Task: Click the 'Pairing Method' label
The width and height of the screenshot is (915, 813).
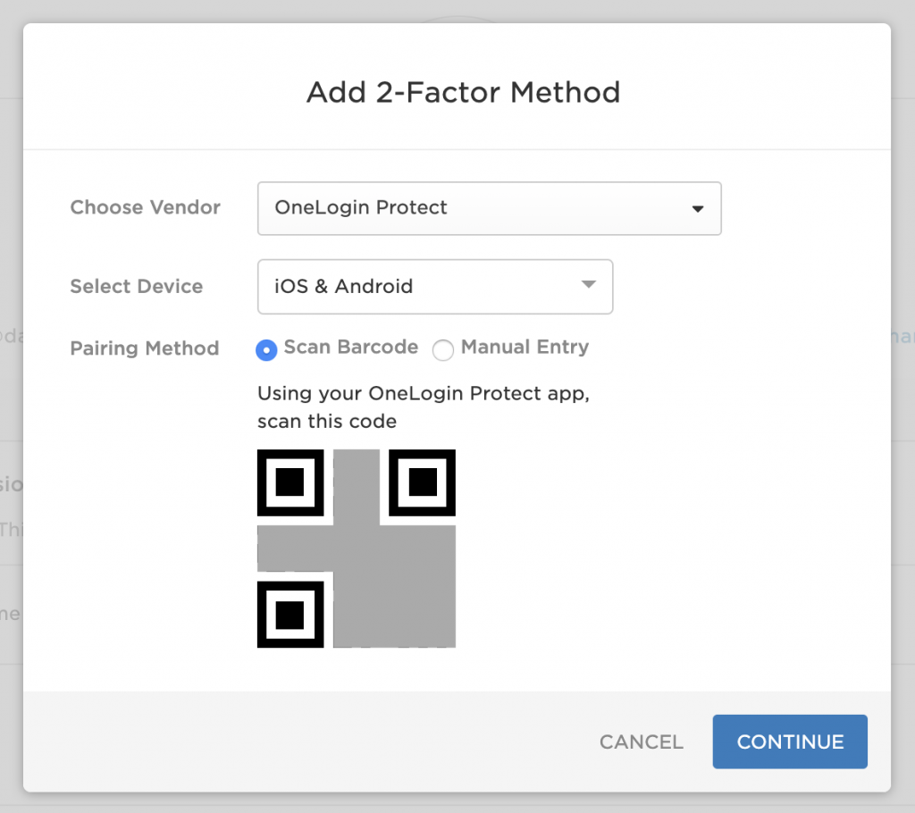Action: [x=145, y=348]
